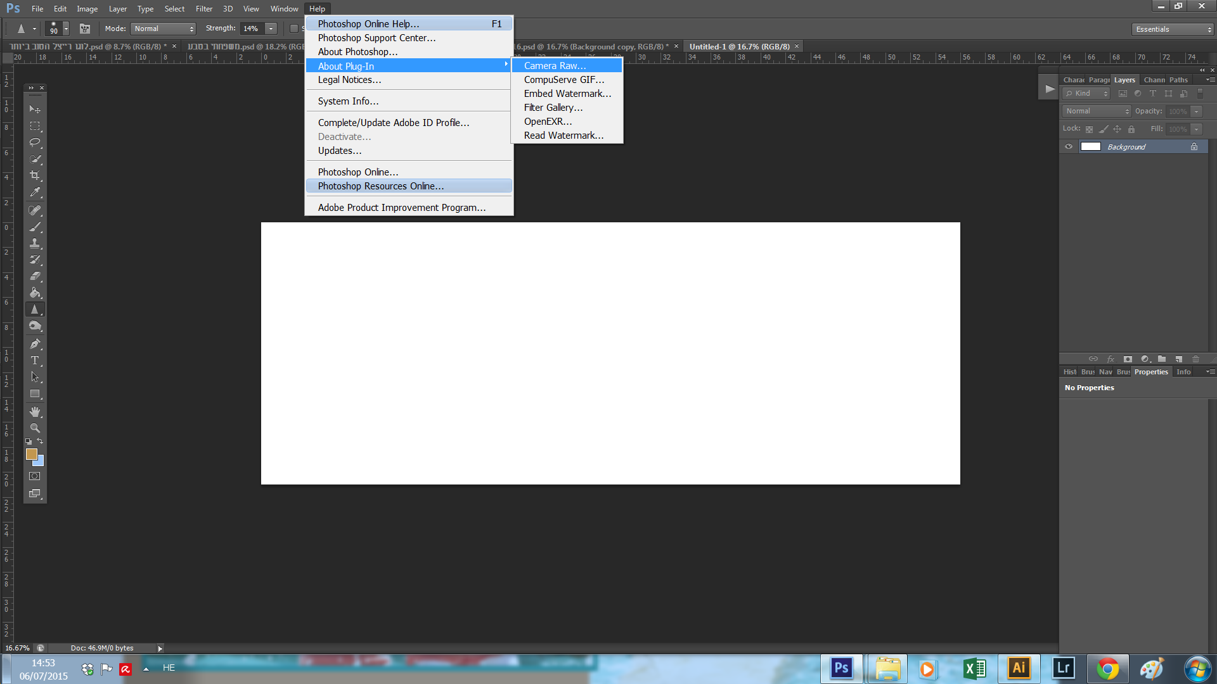Select the Pen tool
Screen dimensions: 1217x684
coord(35,344)
